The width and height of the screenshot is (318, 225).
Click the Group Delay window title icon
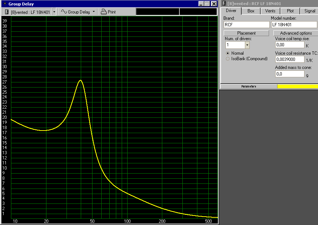click(x=4, y=4)
